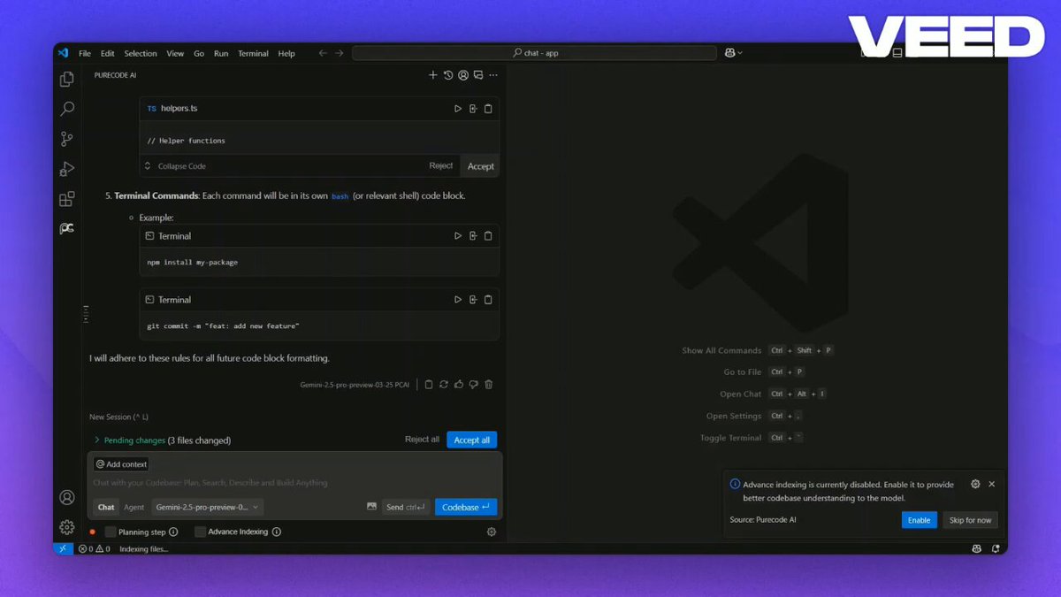The height and width of the screenshot is (597, 1061).
Task: Copy the git commit command block
Action: pyautogui.click(x=488, y=300)
